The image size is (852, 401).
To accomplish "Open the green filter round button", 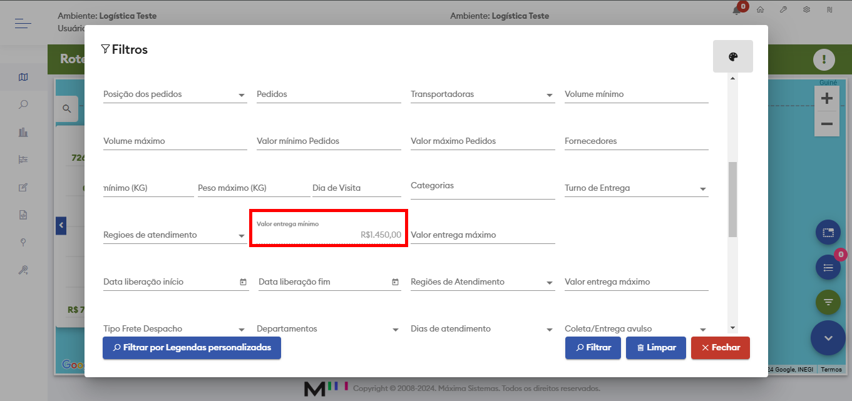I will [x=828, y=302].
